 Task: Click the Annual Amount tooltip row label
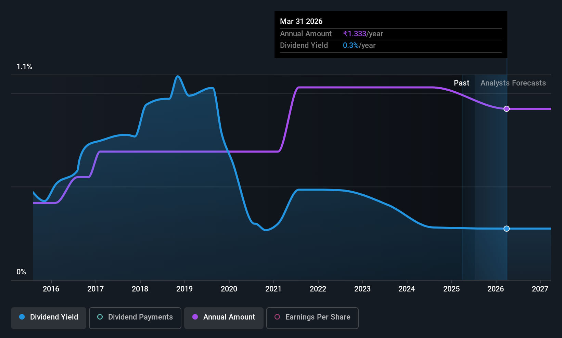306,34
